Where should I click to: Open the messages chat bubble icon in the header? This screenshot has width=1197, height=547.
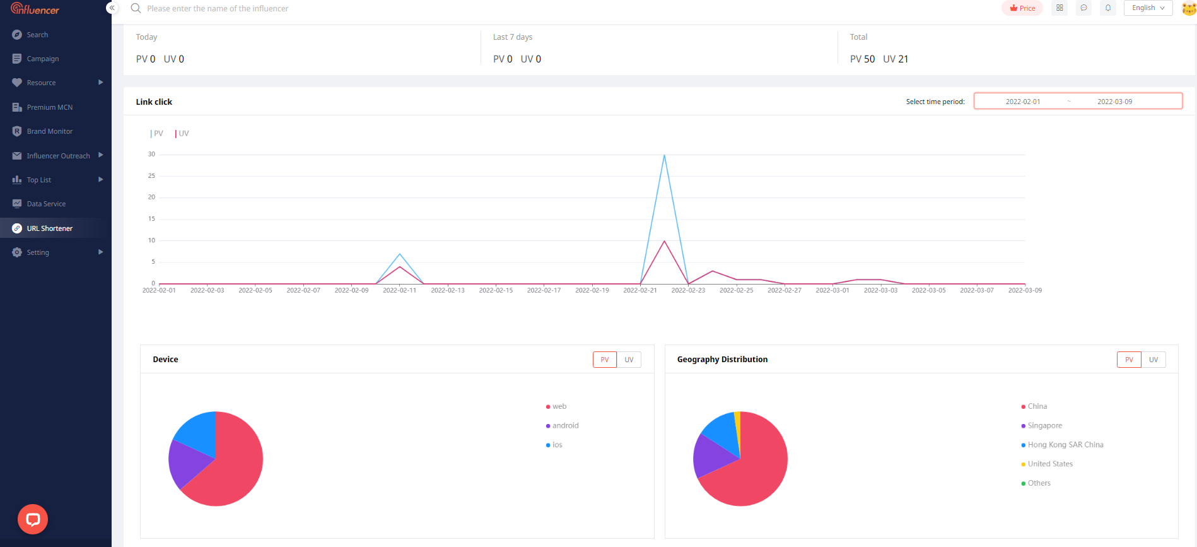click(x=1083, y=8)
